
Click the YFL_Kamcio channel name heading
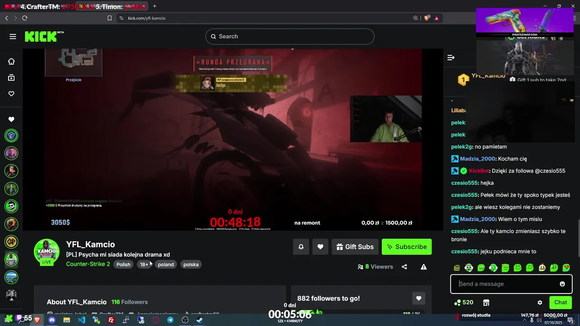[x=91, y=244]
